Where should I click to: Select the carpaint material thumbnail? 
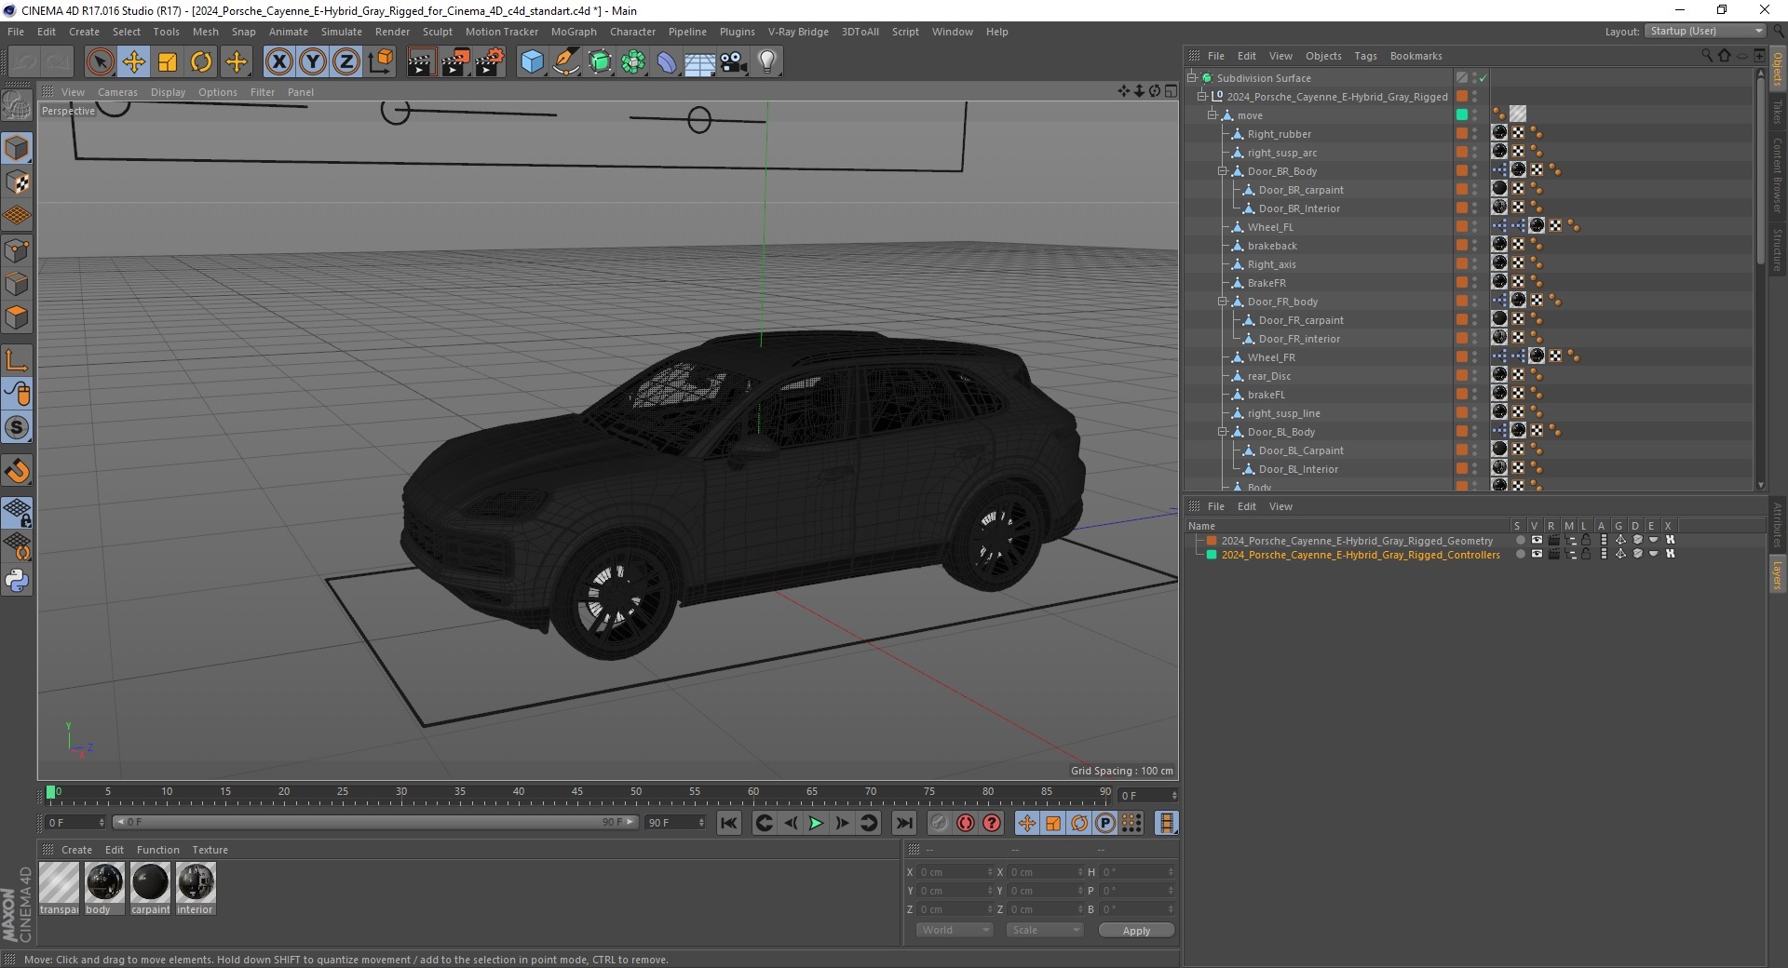150,888
